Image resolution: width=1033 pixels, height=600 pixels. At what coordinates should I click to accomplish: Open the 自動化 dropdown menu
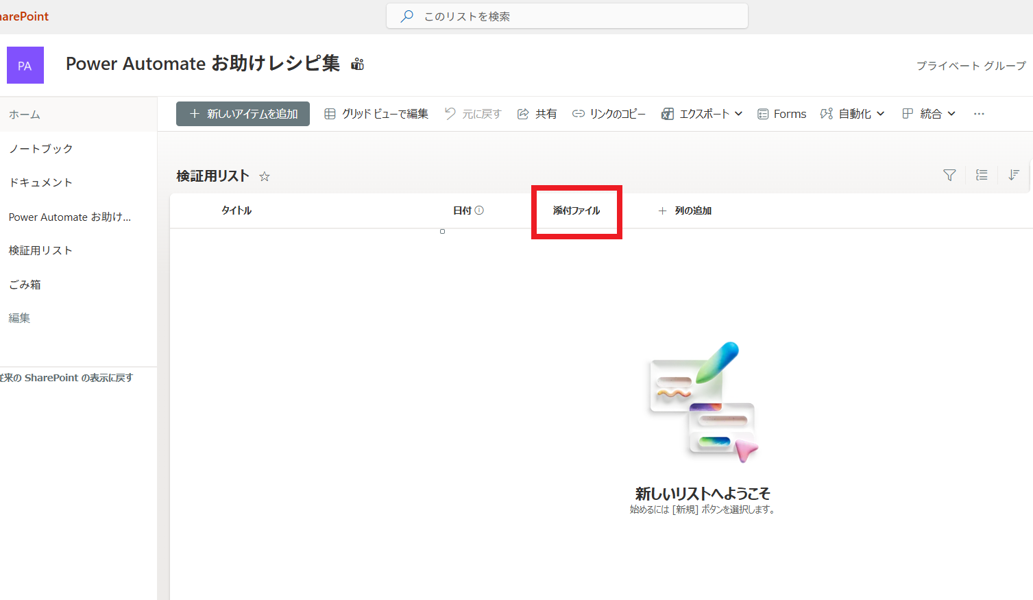pos(852,114)
